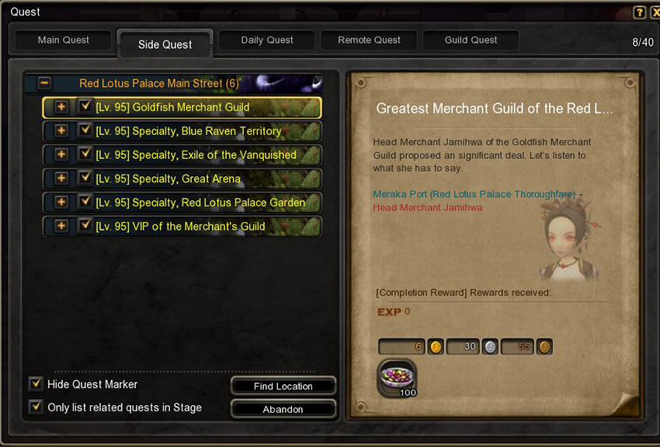Uncheck tracking for Specialty, Exile of the Vanquished
The image size is (660, 447).
(x=85, y=154)
